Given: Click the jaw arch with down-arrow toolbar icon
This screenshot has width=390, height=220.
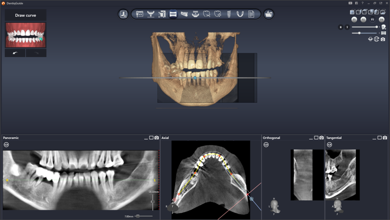Looking at the screenshot, I should click(x=151, y=14).
